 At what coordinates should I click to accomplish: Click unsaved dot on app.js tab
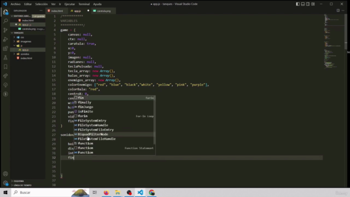coord(88,11)
